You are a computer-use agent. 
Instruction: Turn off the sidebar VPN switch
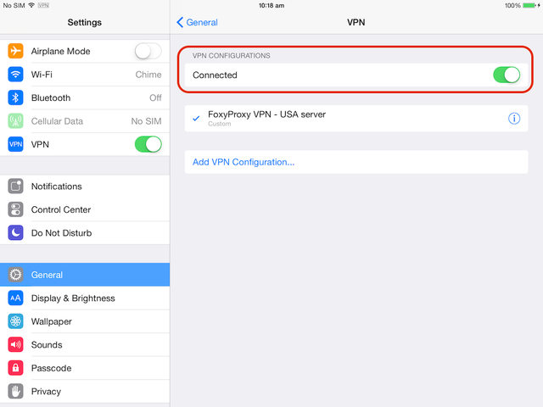[x=148, y=144]
